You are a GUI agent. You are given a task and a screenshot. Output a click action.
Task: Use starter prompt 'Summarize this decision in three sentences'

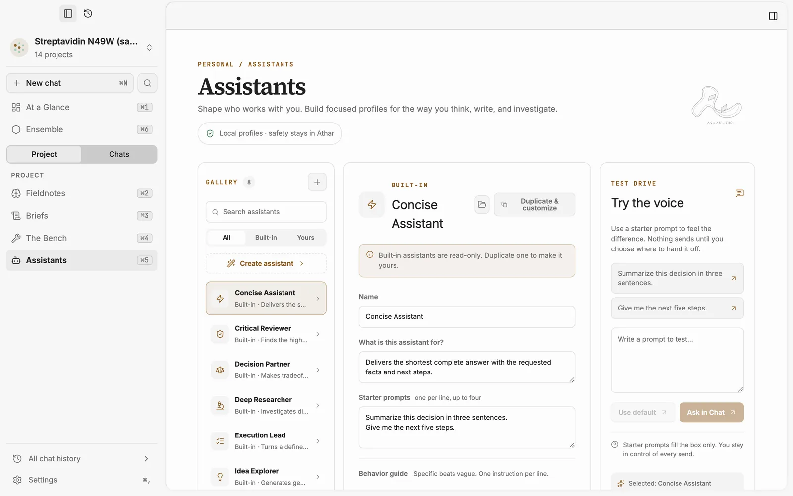point(677,278)
